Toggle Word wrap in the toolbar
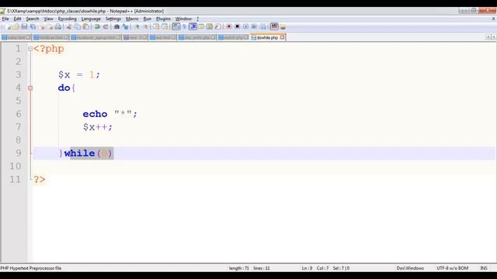Viewport: 497px width, 279px height. pyautogui.click(x=176, y=27)
